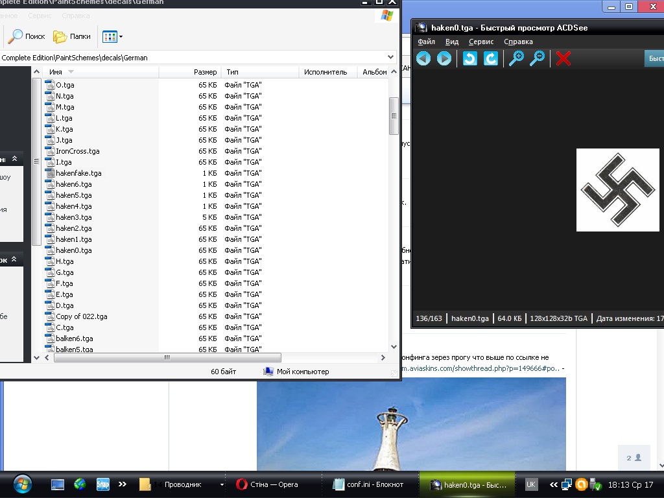Select the haken4.tga file icon
This screenshot has width=664, height=498.
tap(50, 206)
